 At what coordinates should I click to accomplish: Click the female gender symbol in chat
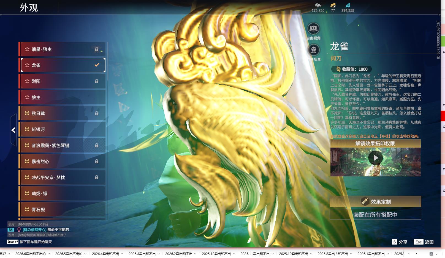19,230
